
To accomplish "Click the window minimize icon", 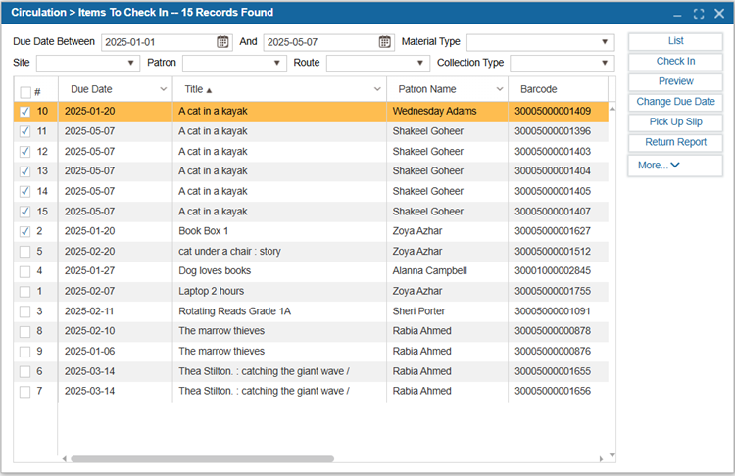I will coord(677,14).
